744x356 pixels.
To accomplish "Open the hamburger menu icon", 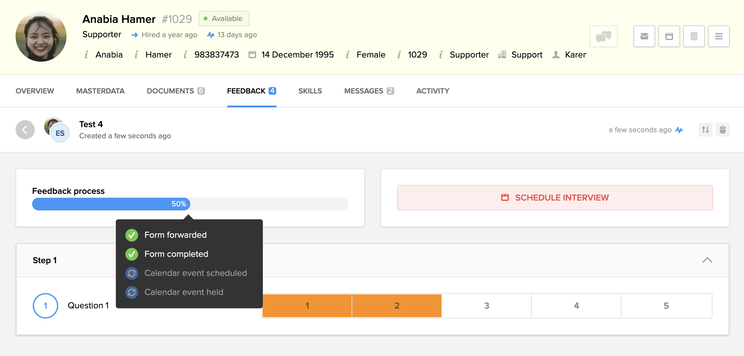I will (x=719, y=37).
